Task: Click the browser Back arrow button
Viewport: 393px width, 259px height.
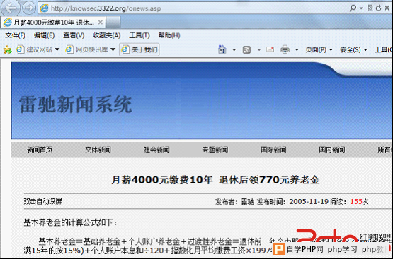Action: (11, 8)
